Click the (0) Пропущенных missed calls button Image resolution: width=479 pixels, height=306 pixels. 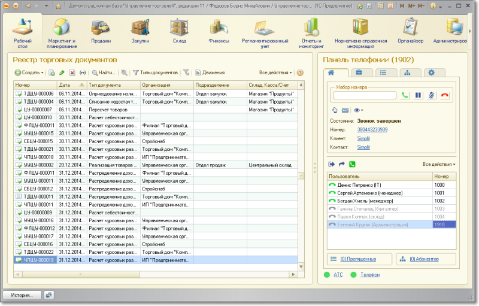pyautogui.click(x=358, y=259)
